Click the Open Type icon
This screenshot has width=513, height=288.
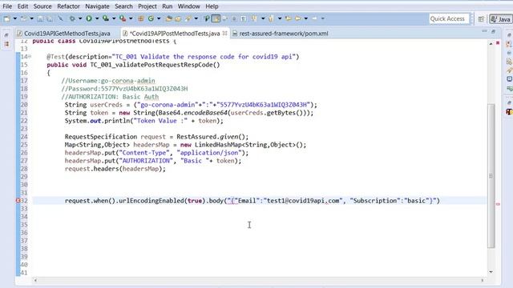tap(169, 18)
